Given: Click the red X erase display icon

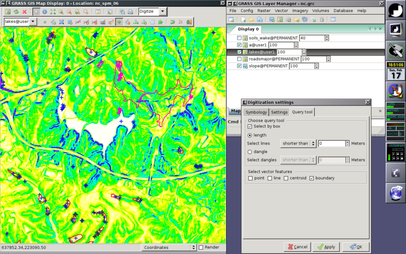Looking at the screenshot, I should coord(24,12).
